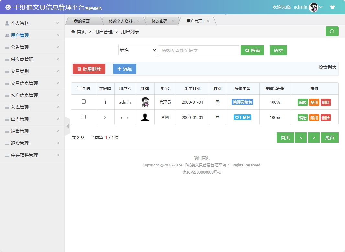The image size is (345, 252).
Task: Open the shopping cart icon in the header
Action: coord(332,7)
